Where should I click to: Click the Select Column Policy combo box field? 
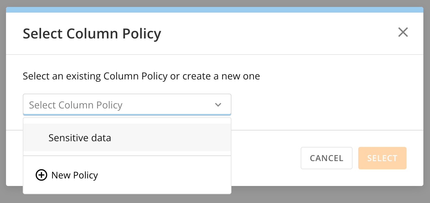click(127, 105)
